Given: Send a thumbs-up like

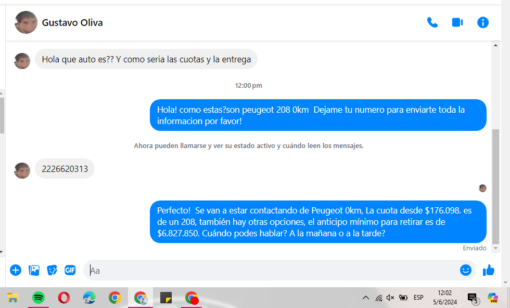Looking at the screenshot, I should [488, 270].
